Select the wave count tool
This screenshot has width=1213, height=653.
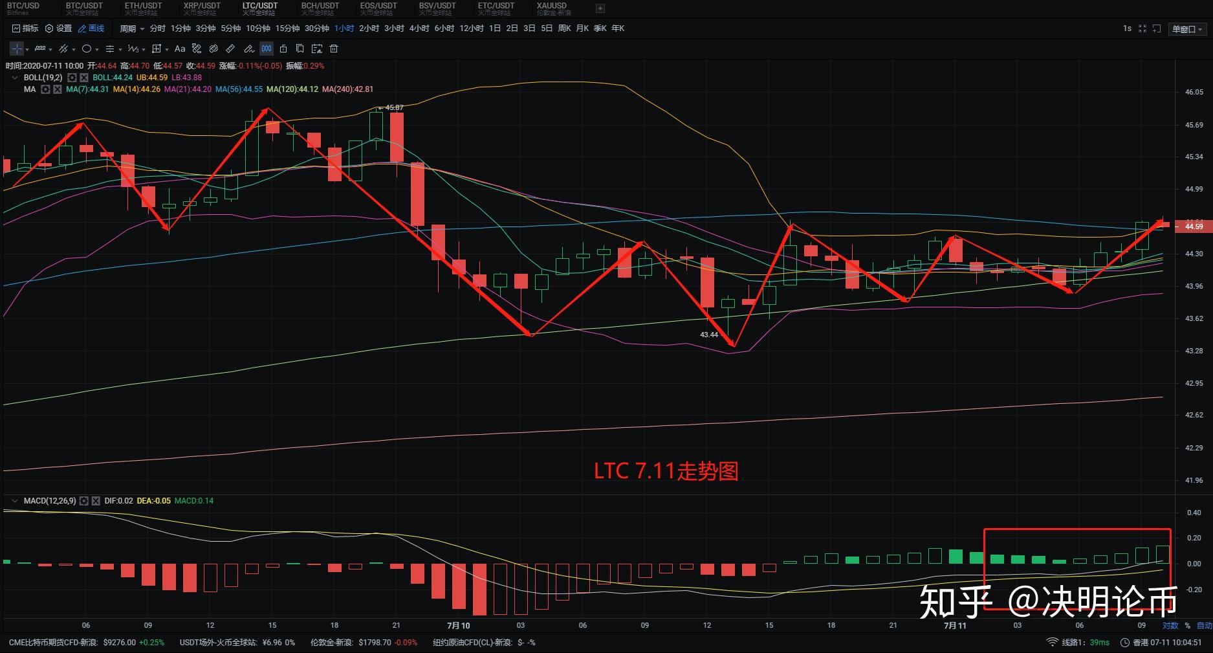[x=133, y=49]
